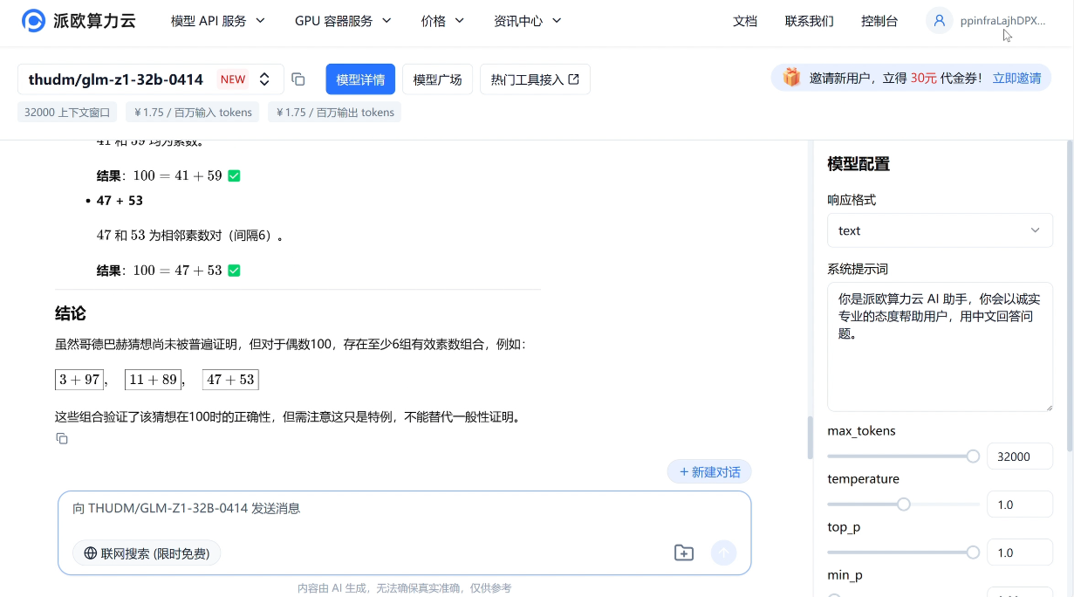Click the gift box invite icon
This screenshot has width=1074, height=597.
(791, 78)
